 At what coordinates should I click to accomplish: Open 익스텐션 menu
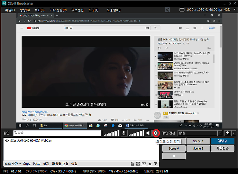tap(78, 10)
